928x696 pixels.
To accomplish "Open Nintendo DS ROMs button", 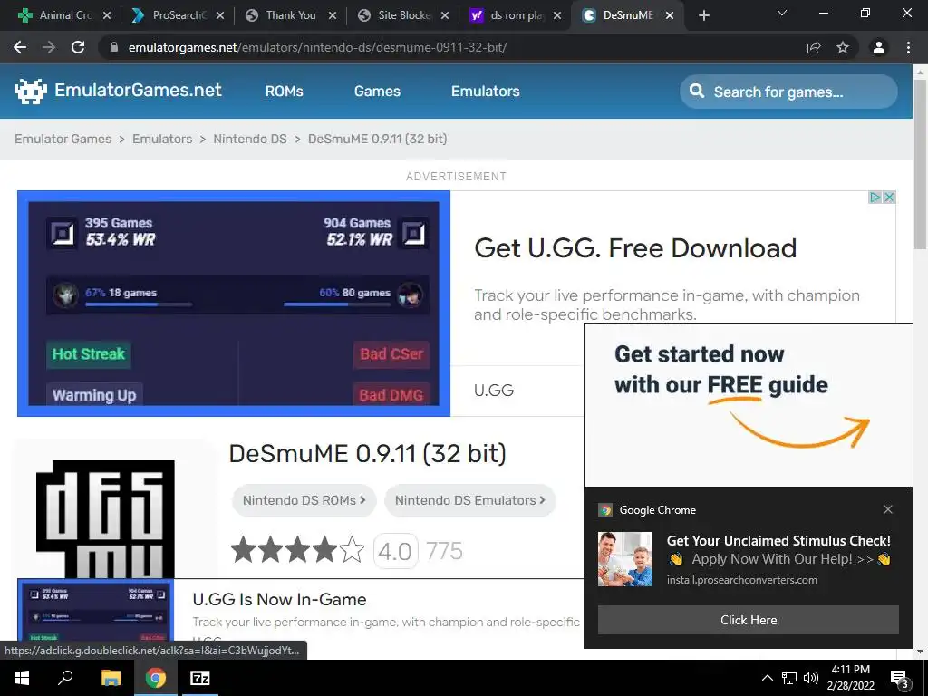I will click(x=304, y=500).
